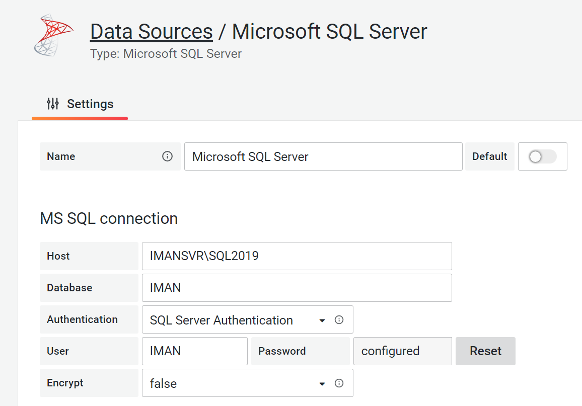Click the caret arrow in the Authentication field
Image resolution: width=582 pixels, height=406 pixels.
point(322,320)
